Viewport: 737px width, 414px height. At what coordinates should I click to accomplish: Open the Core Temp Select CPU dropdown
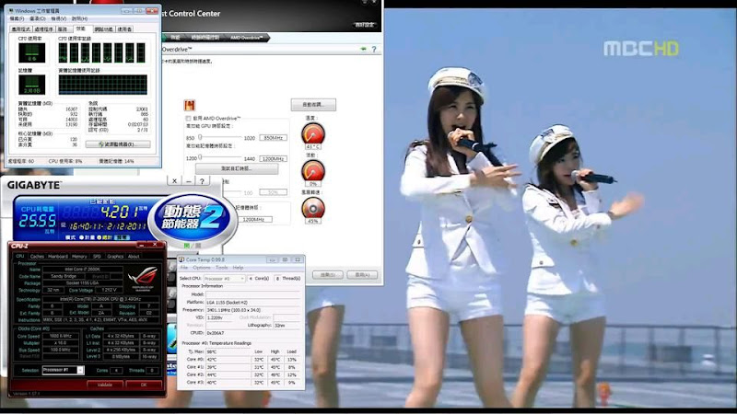click(x=224, y=279)
